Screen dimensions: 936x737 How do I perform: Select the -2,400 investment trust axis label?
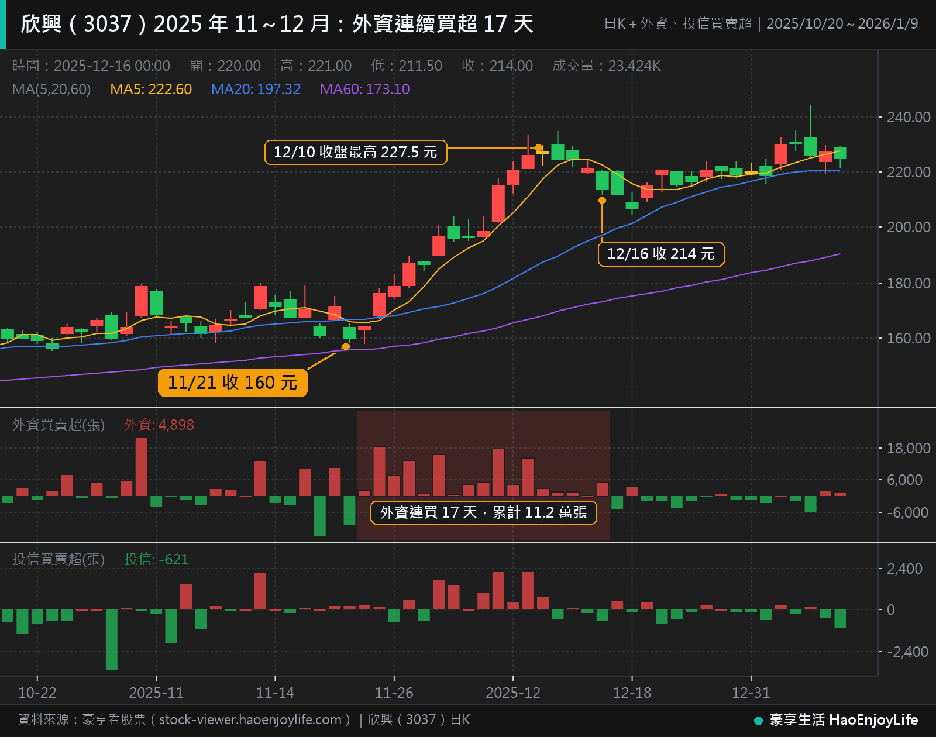(x=907, y=652)
